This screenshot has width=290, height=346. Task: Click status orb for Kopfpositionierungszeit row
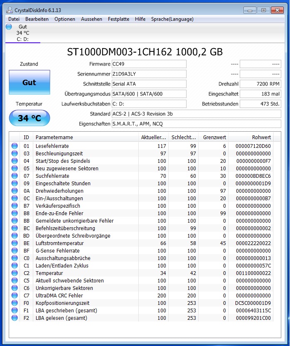[x=15, y=303]
